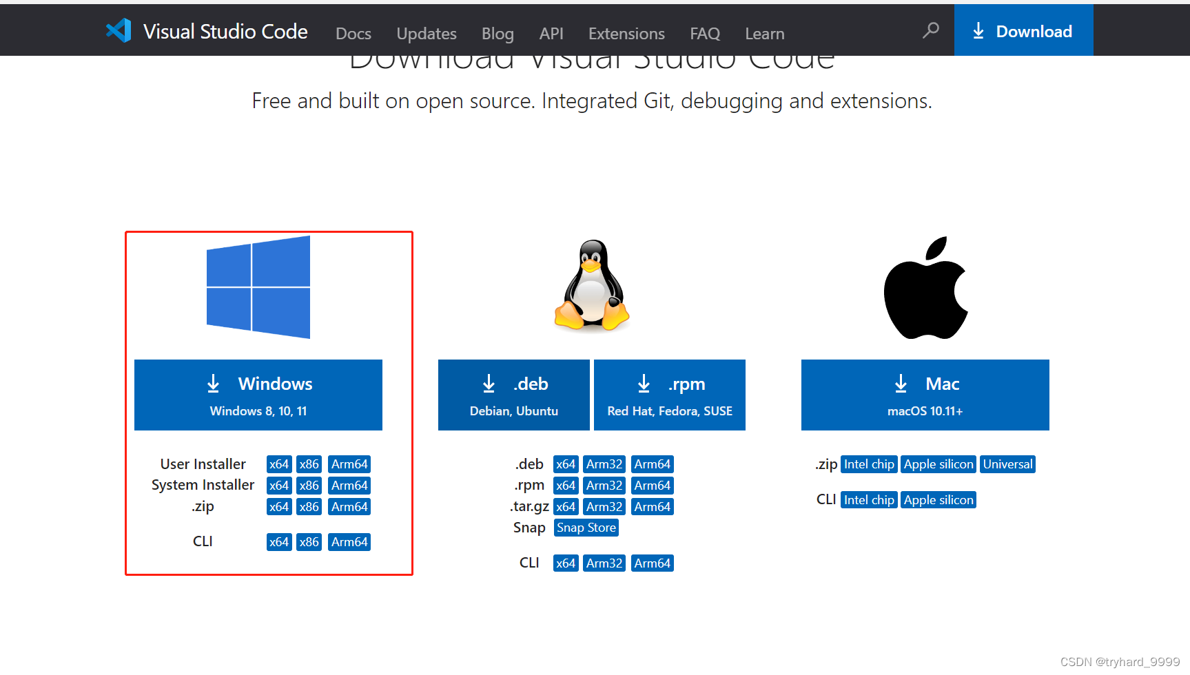Select x64 for Windows User Installer

[279, 464]
